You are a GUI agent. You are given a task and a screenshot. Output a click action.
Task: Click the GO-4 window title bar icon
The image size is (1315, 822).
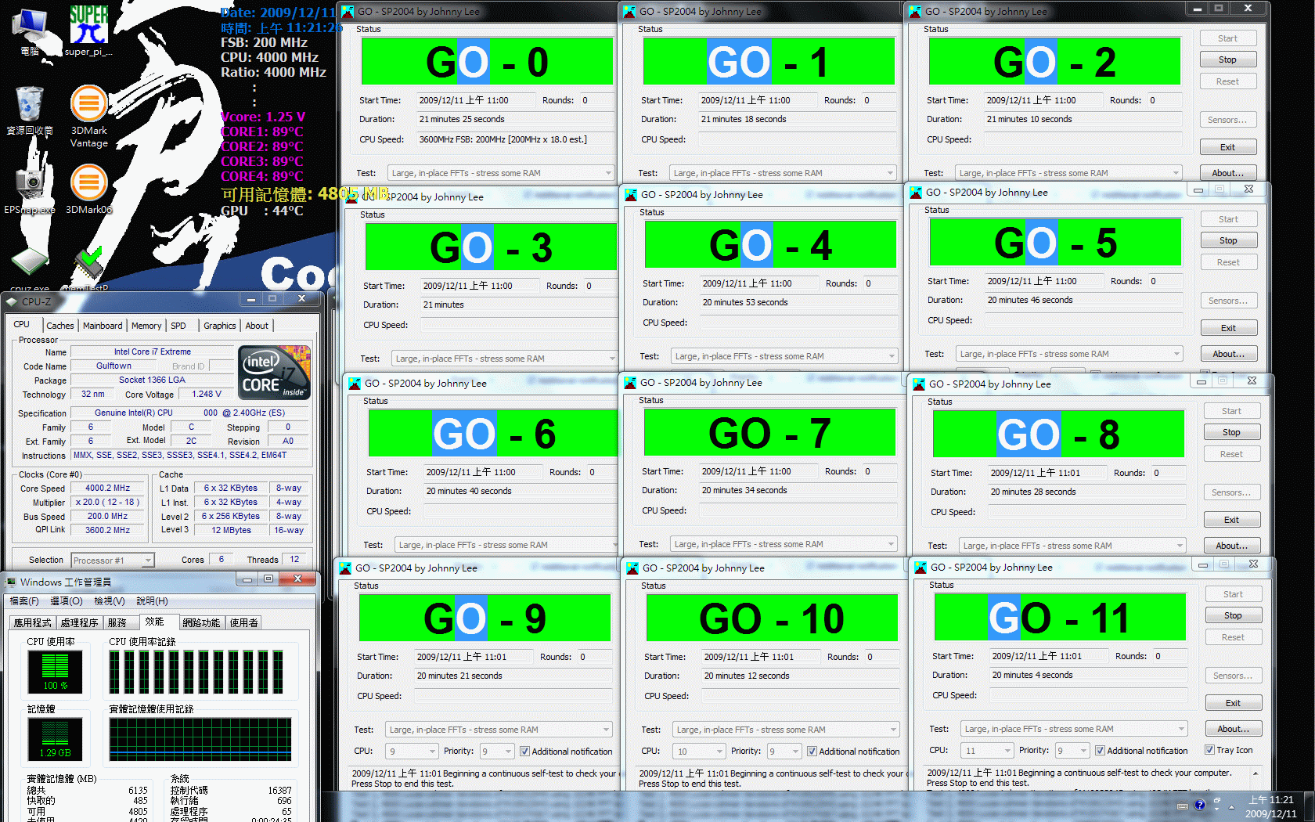pos(631,194)
